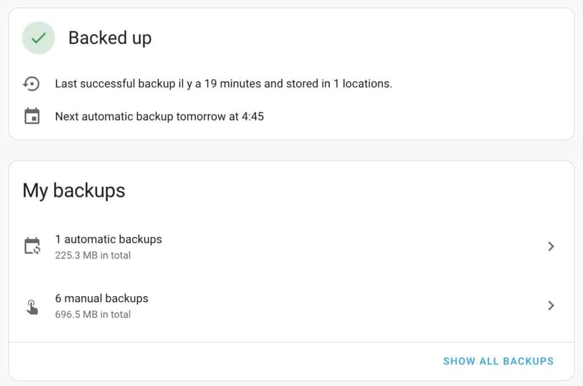
Task: Select the 'Last successful backup' status line
Action: (x=223, y=84)
